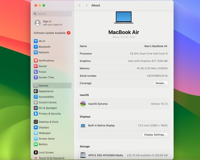The height and width of the screenshot is (160, 200).
Task: Open Wallpaper sidebar label
Action: coord(45,133)
